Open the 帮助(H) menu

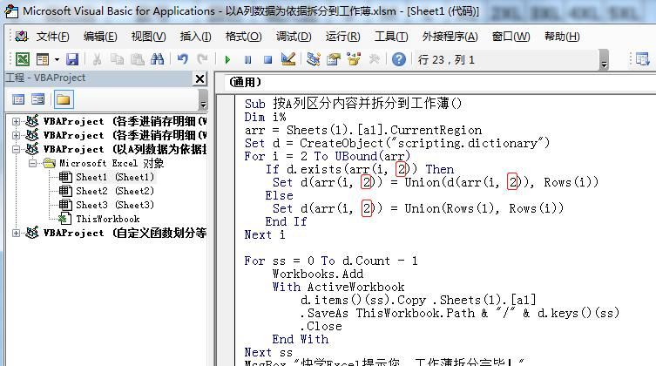coord(562,37)
